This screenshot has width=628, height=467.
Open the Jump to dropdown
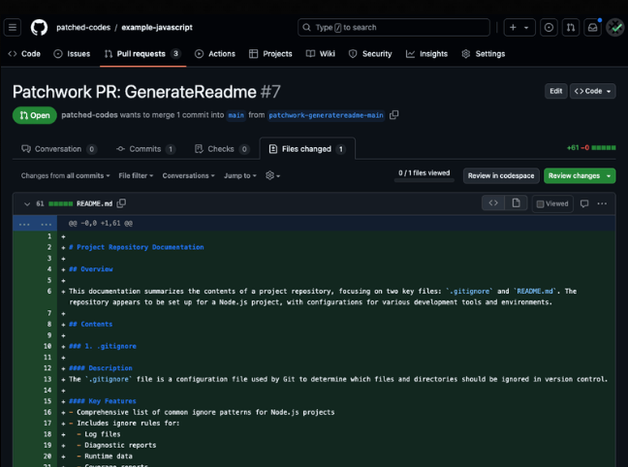point(240,175)
